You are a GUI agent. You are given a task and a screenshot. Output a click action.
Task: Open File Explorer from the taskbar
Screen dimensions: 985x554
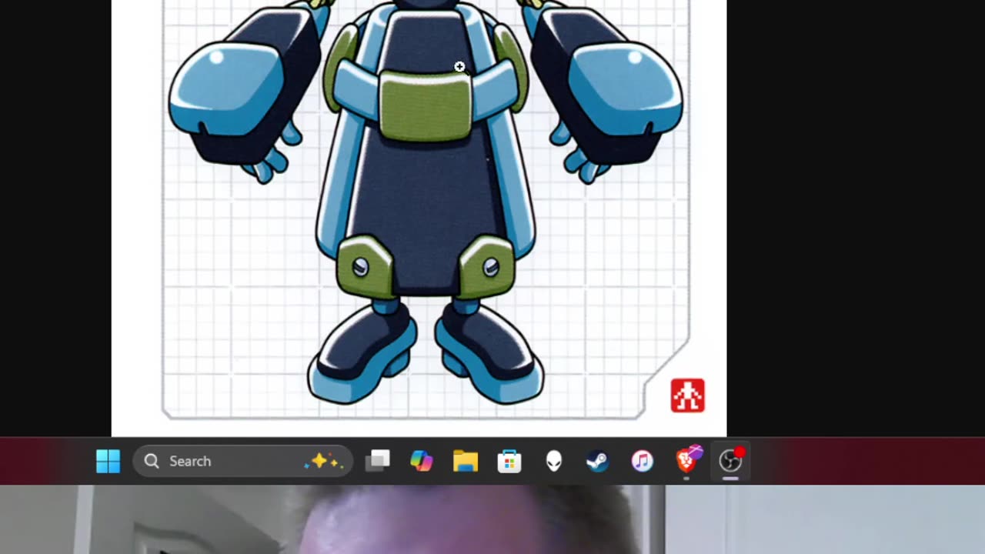466,461
